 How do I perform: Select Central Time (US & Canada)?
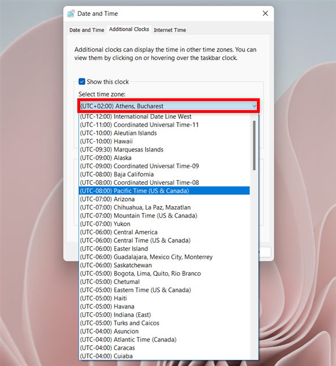(x=164, y=241)
